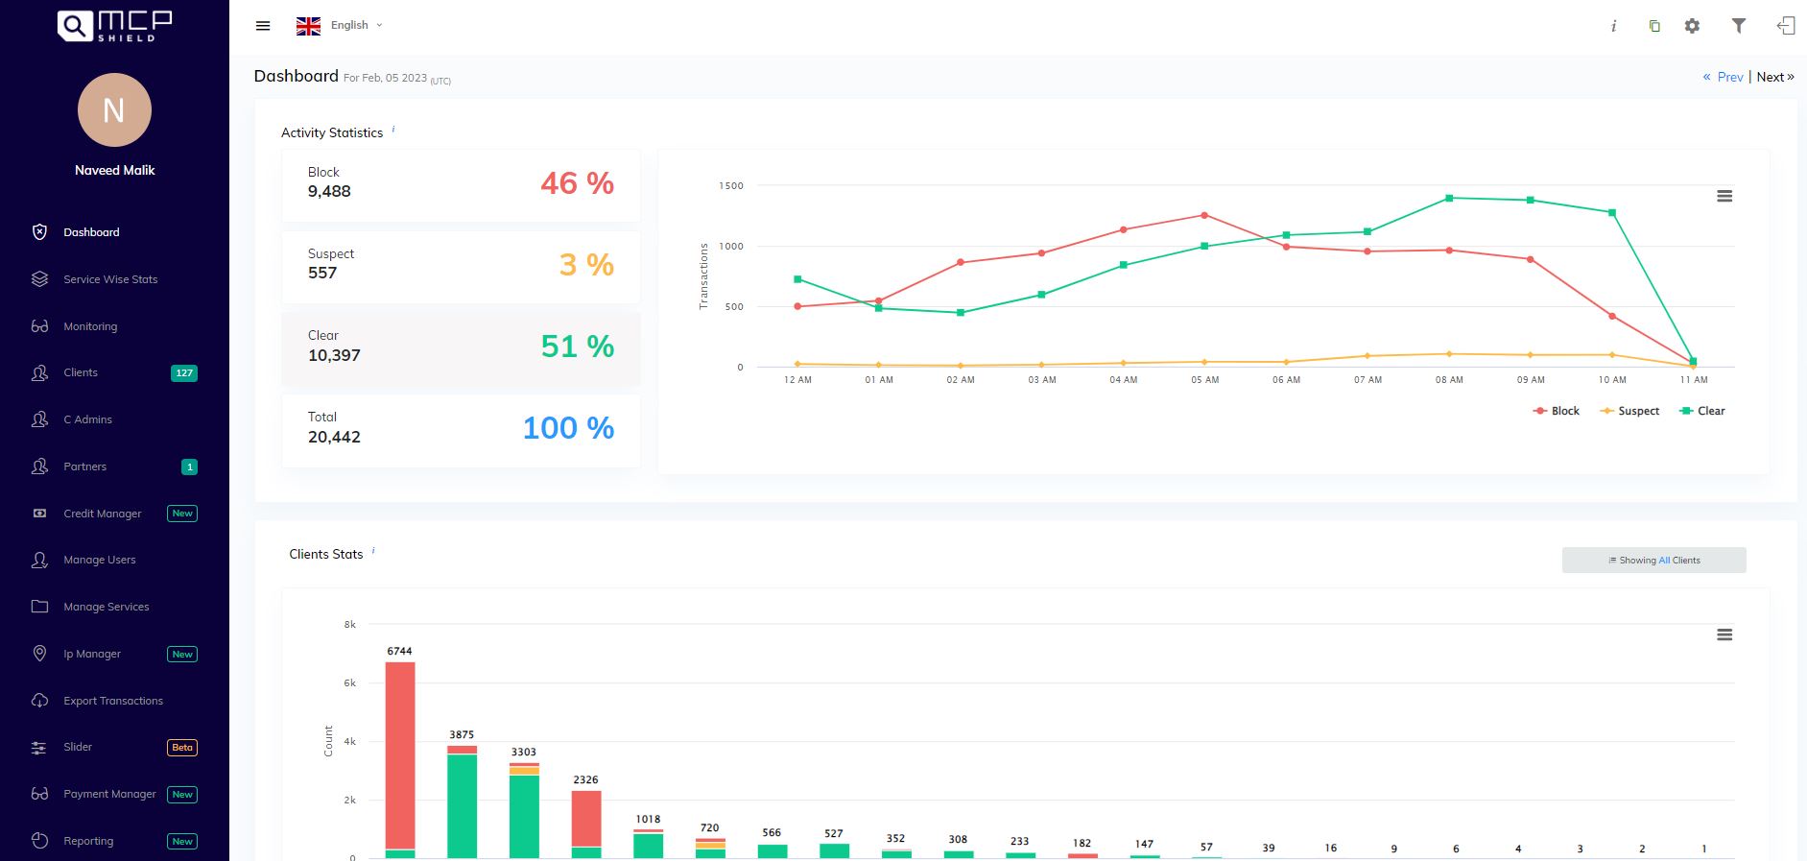Click Showing All Clients button
The image size is (1807, 861).
point(1654,561)
